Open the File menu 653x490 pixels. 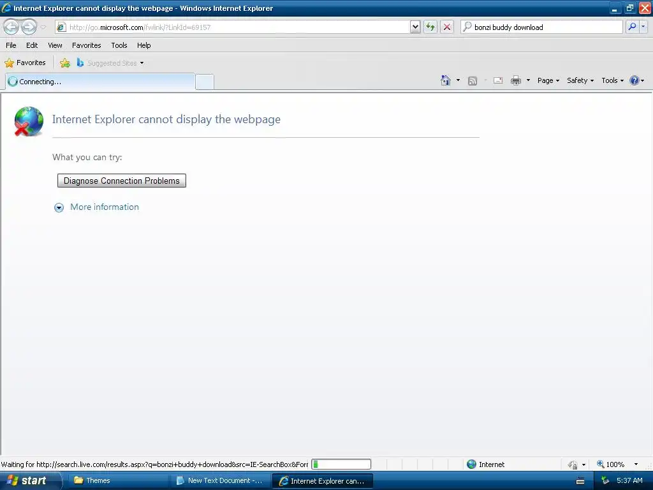point(11,45)
